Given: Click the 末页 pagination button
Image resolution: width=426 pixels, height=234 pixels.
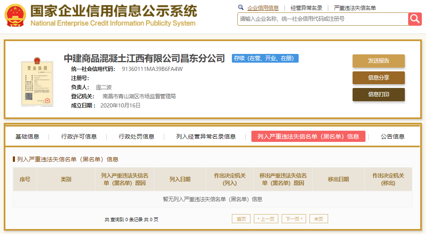Looking at the screenshot, I should pos(319,219).
